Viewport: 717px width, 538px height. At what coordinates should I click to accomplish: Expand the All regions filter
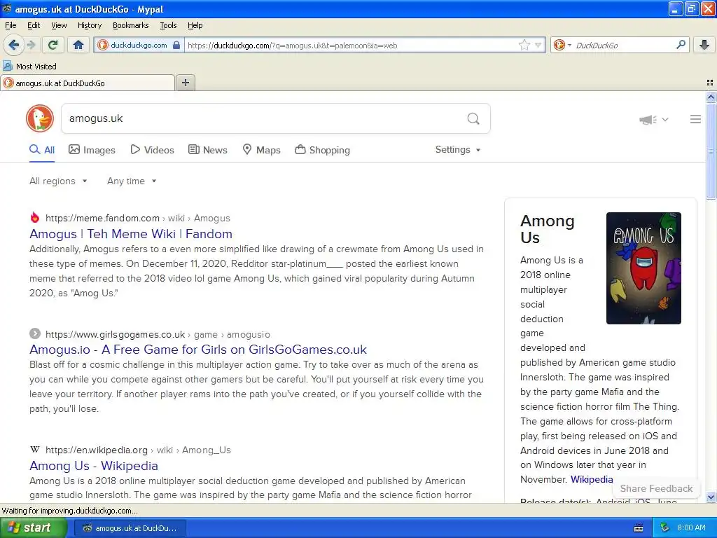[x=58, y=181]
